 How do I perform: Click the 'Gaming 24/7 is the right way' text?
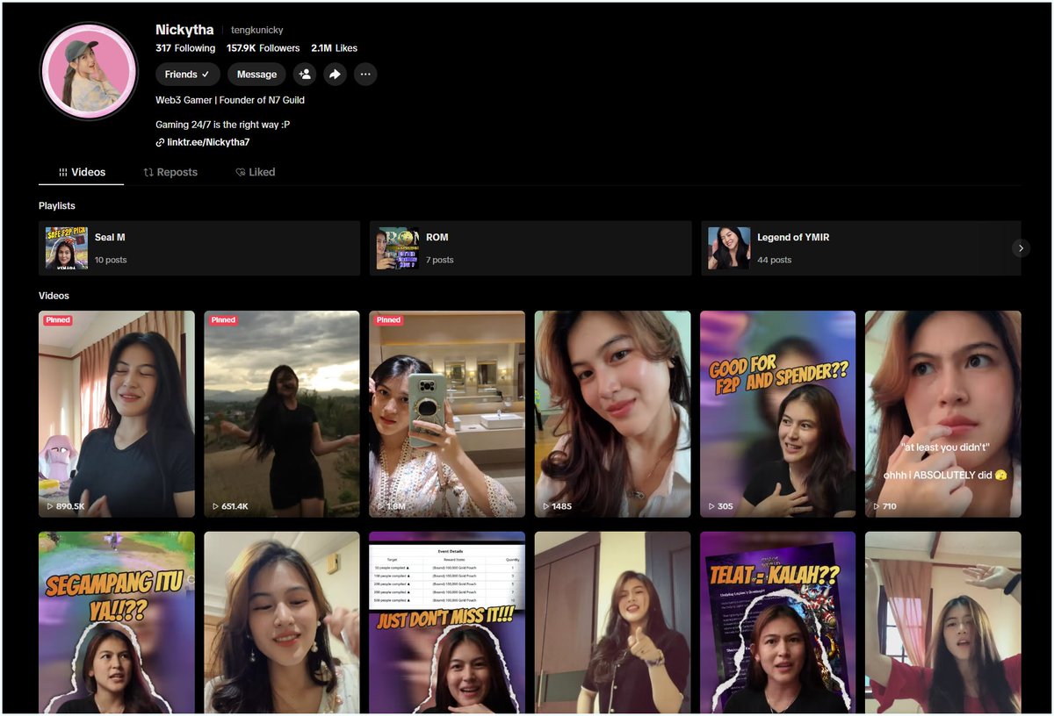(222, 125)
